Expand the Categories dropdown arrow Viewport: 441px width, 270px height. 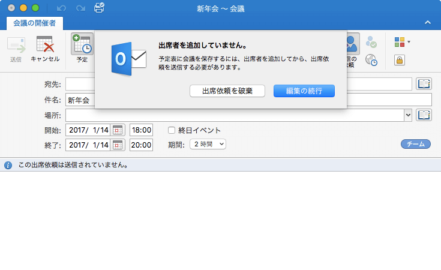409,42
